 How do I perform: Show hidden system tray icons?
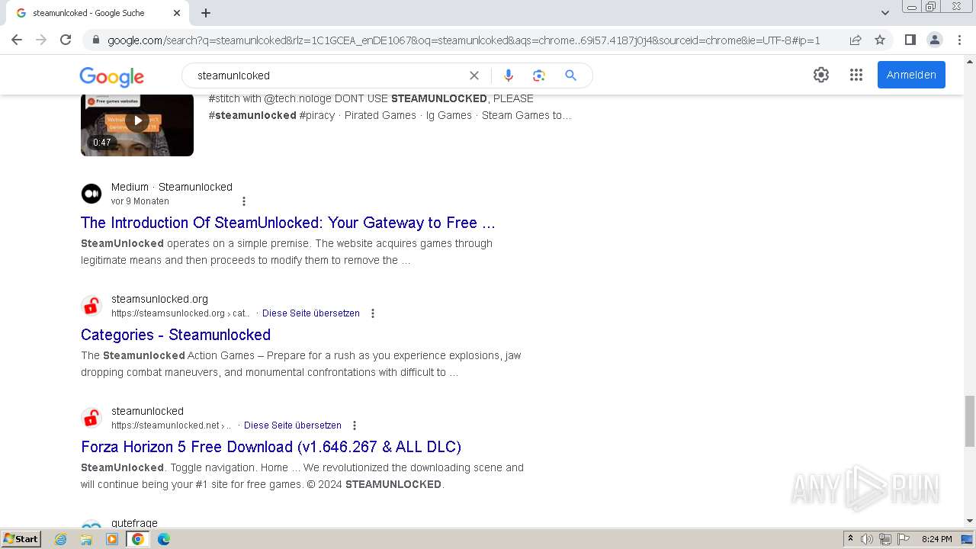tap(850, 539)
